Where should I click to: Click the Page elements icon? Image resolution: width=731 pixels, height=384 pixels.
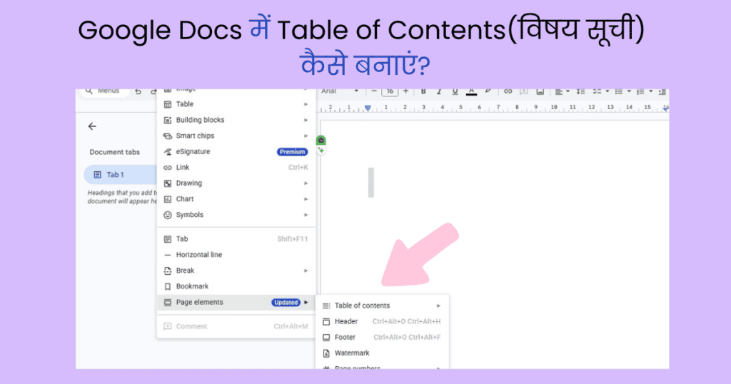coord(167,303)
